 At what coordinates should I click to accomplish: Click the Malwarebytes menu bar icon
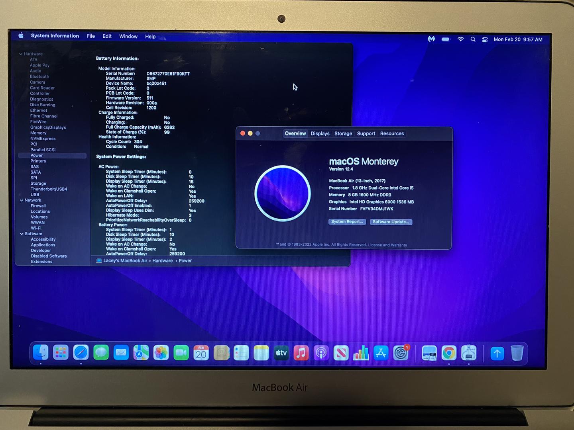coord(431,39)
